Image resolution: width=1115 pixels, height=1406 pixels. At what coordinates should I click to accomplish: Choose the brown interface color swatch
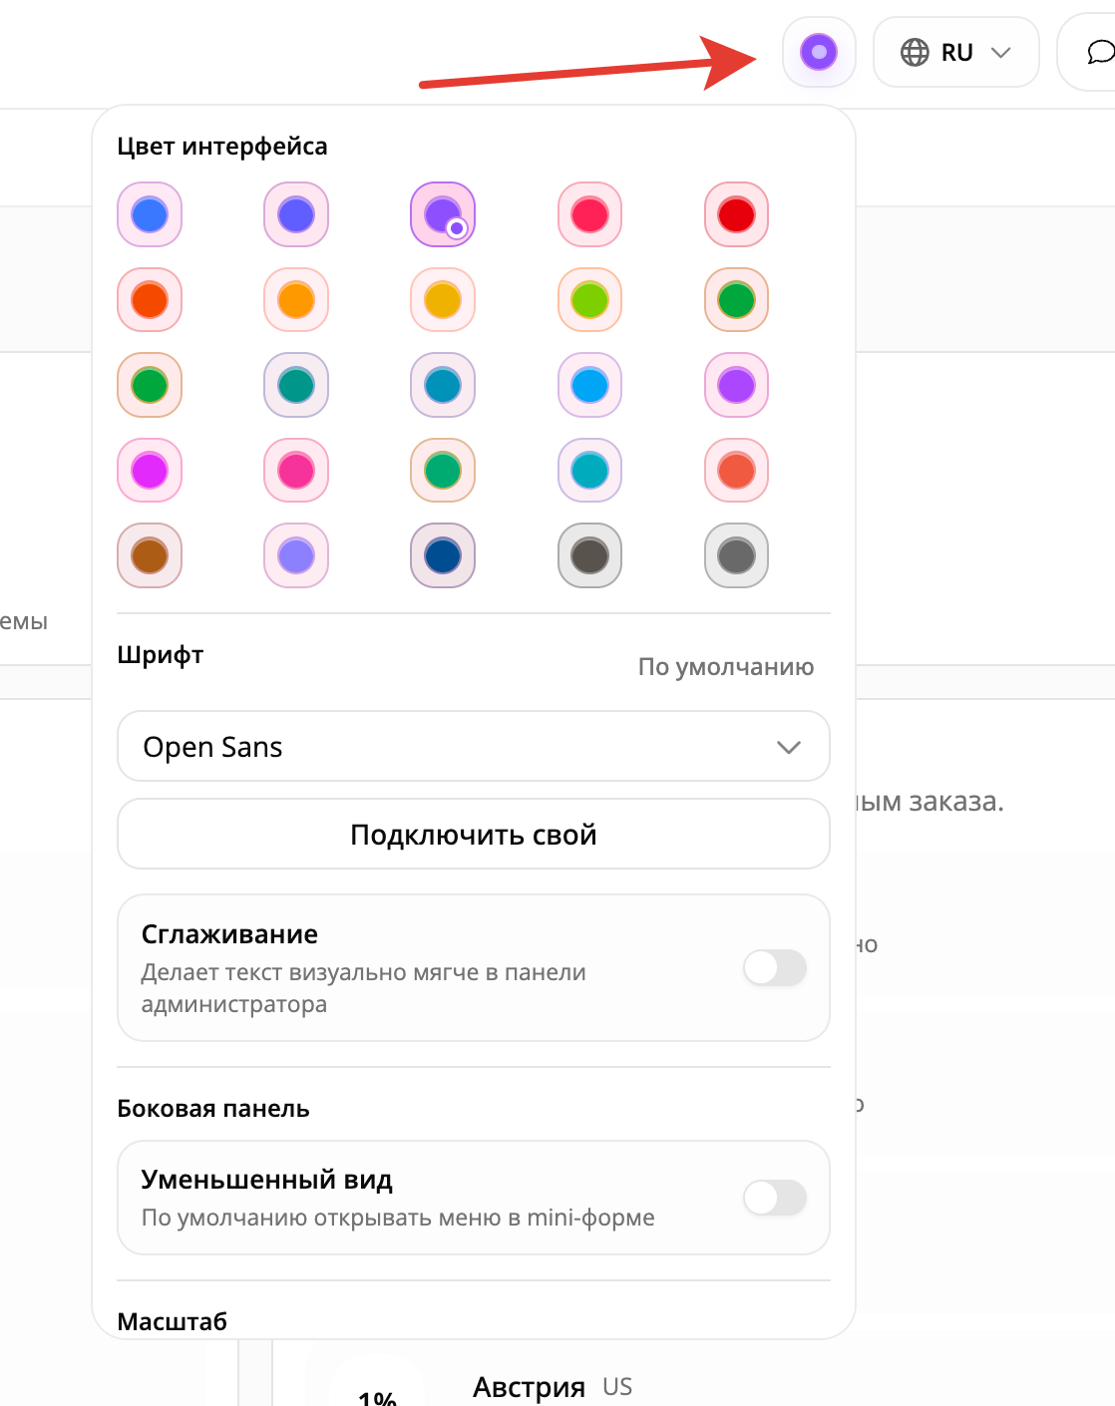[x=150, y=555]
